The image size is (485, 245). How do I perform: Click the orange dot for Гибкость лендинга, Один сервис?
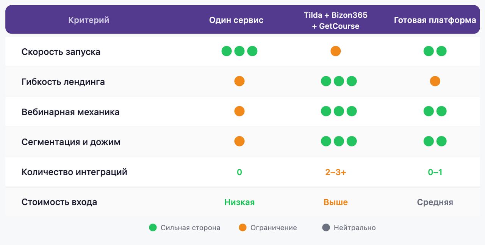(x=239, y=81)
